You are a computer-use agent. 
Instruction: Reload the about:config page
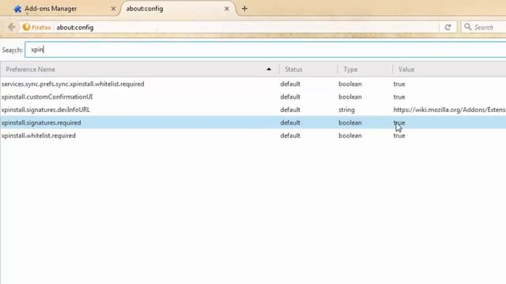click(447, 28)
